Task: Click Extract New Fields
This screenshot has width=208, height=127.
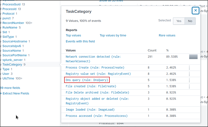Action: click(x=15, y=93)
